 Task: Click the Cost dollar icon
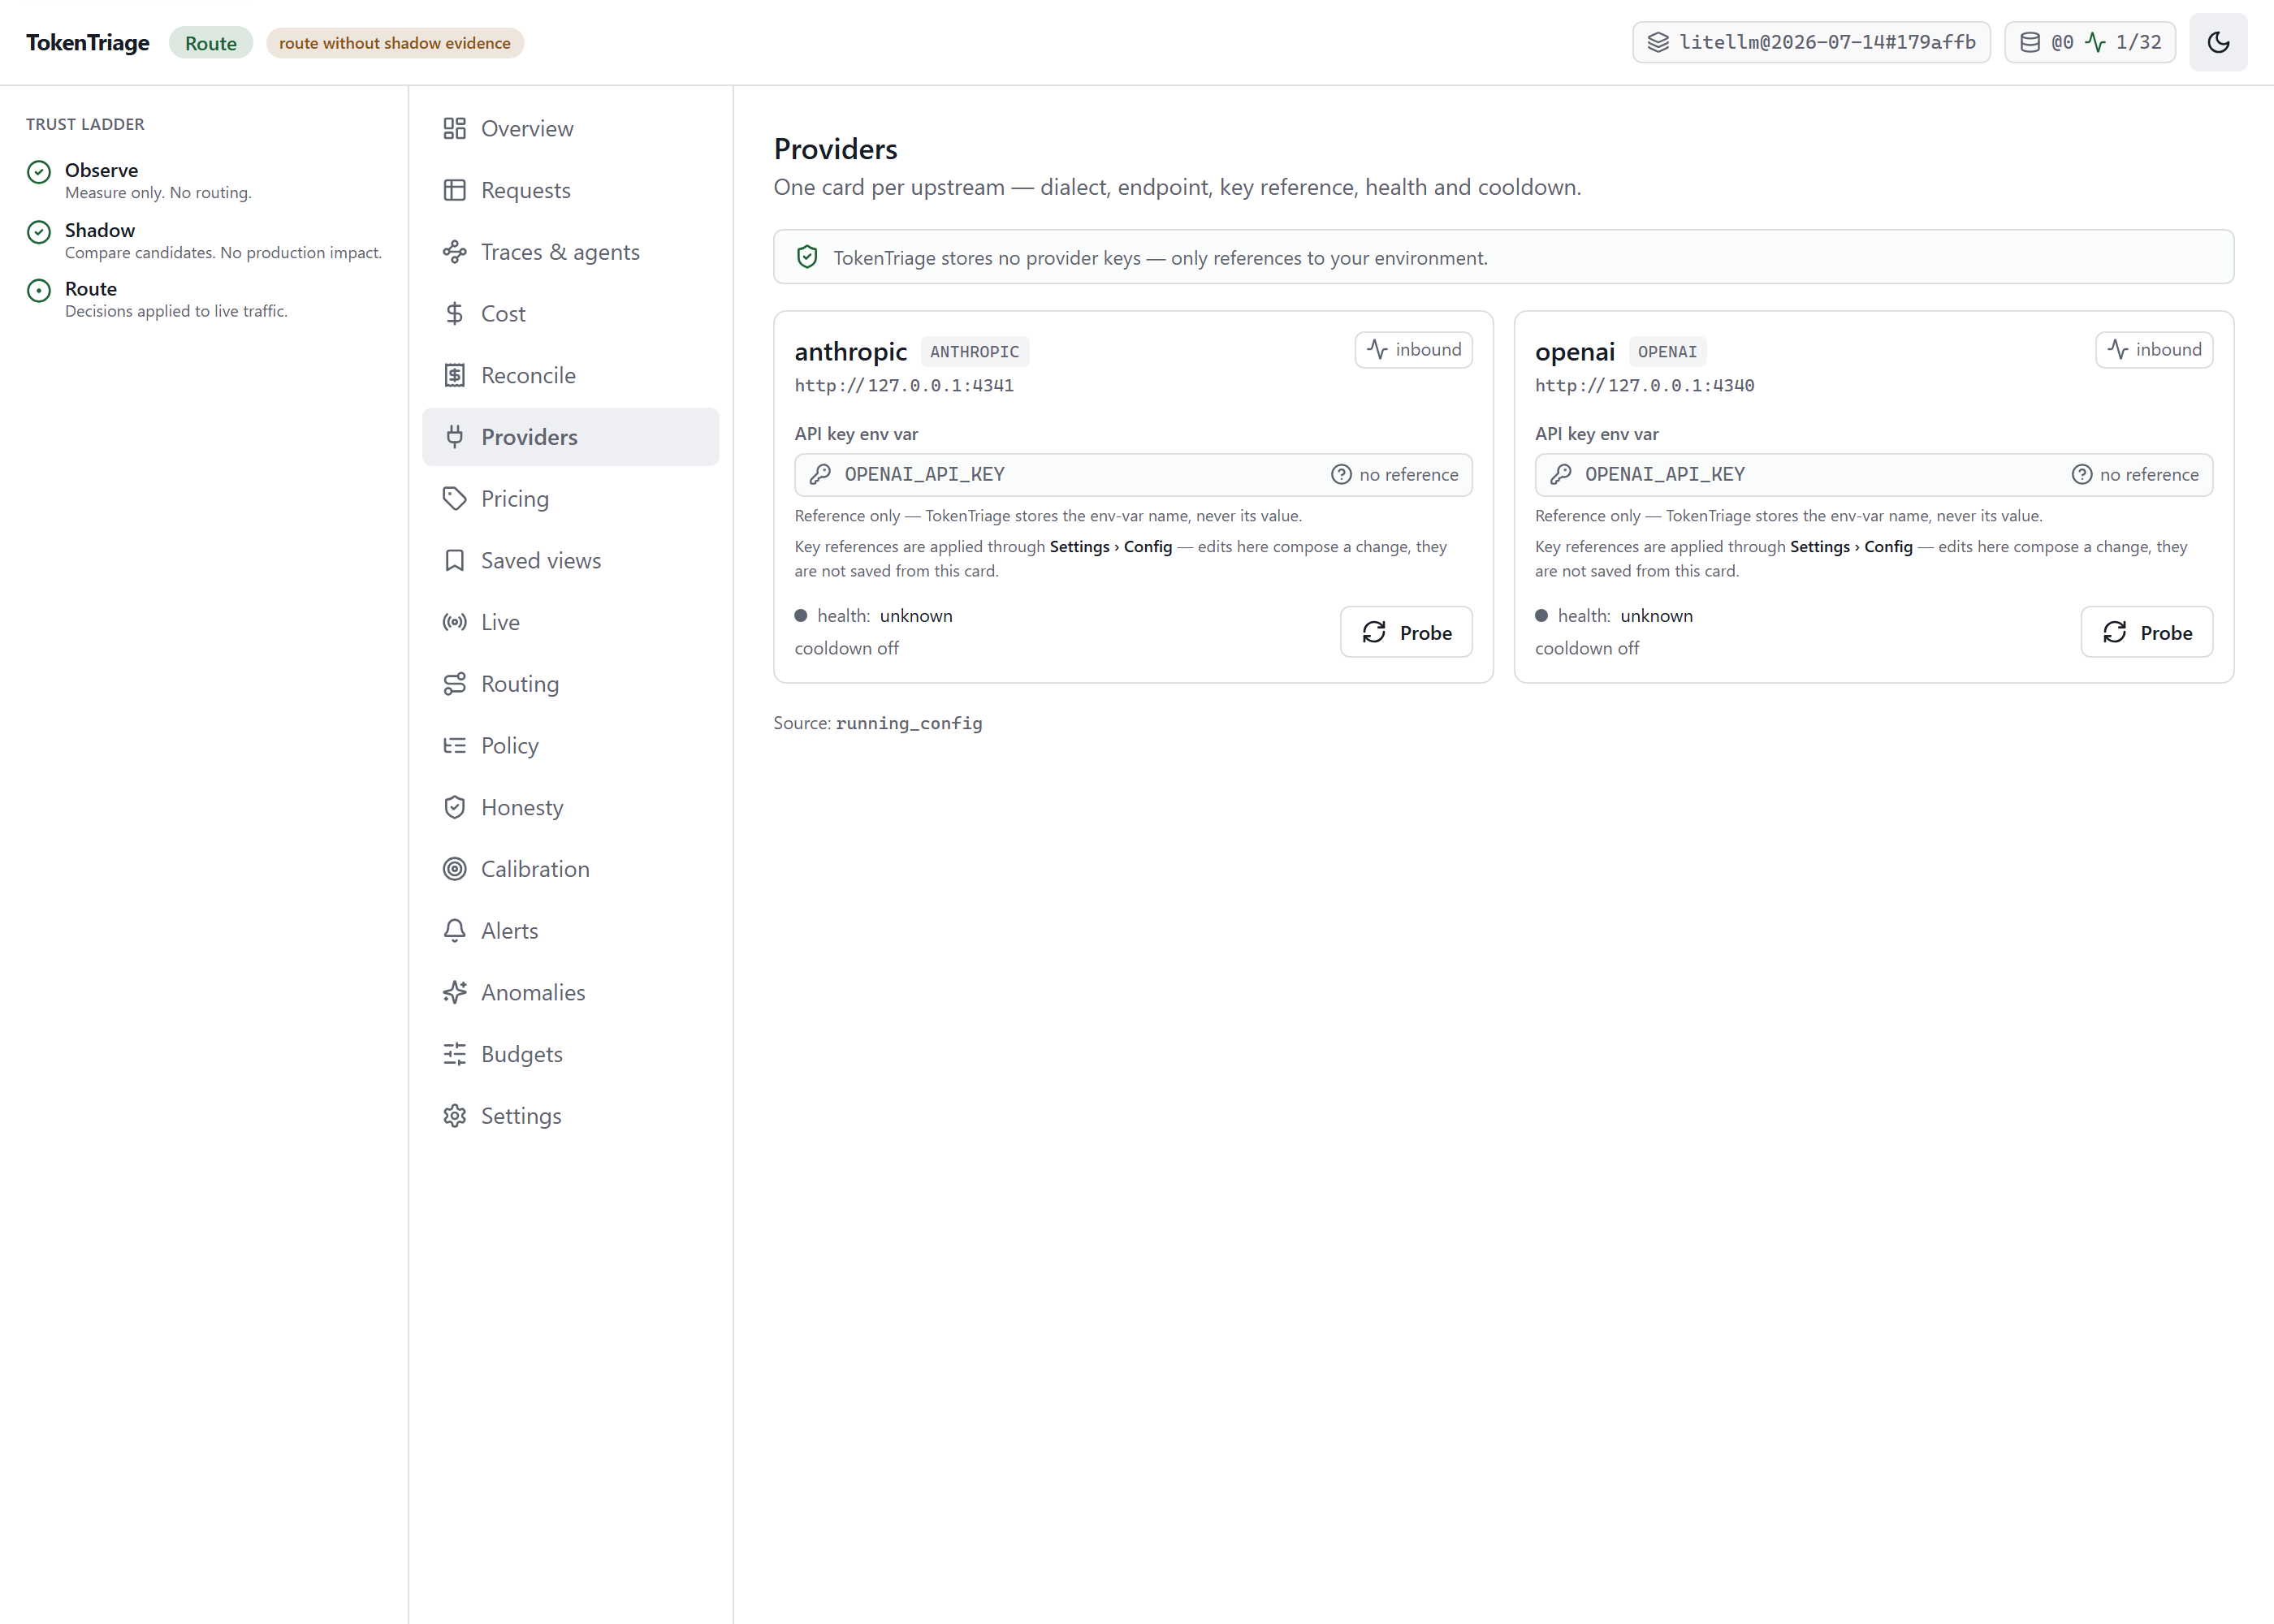tap(454, 314)
